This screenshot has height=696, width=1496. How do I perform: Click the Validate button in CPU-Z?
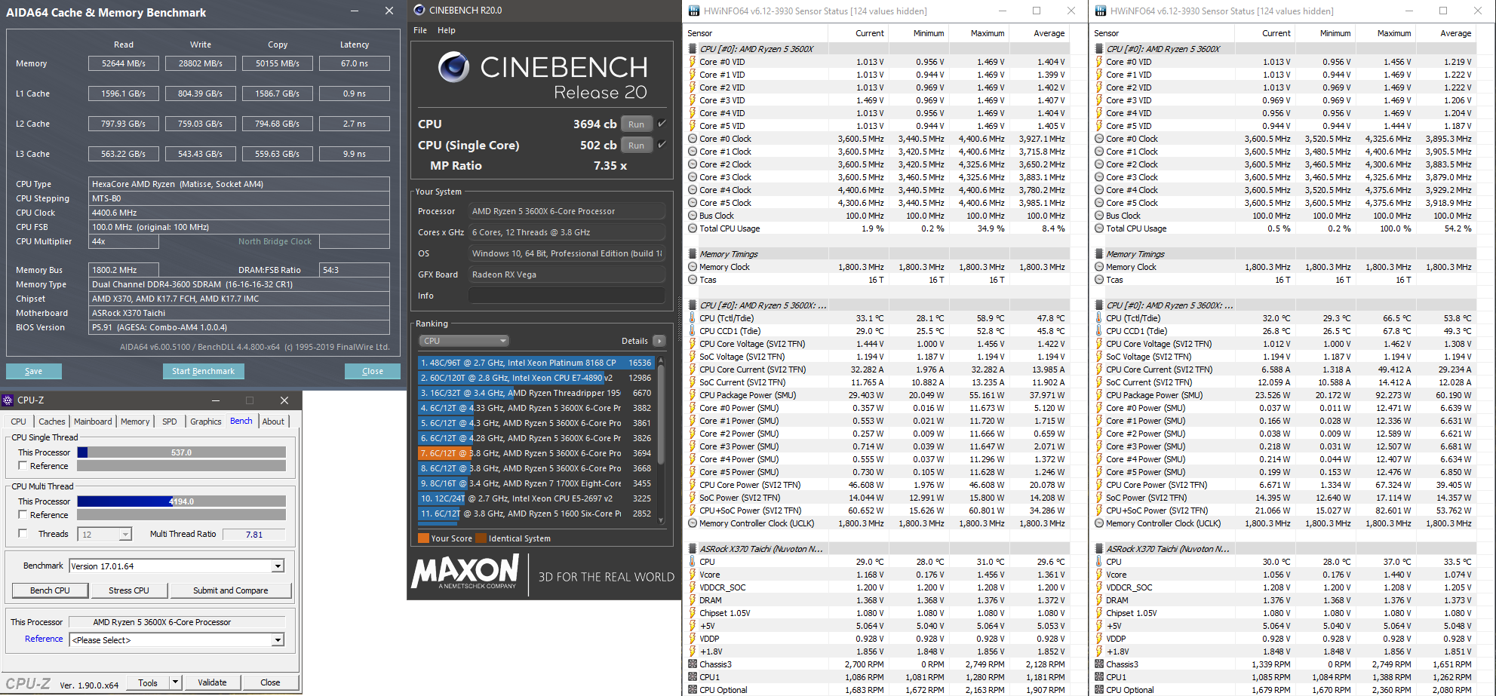click(212, 682)
